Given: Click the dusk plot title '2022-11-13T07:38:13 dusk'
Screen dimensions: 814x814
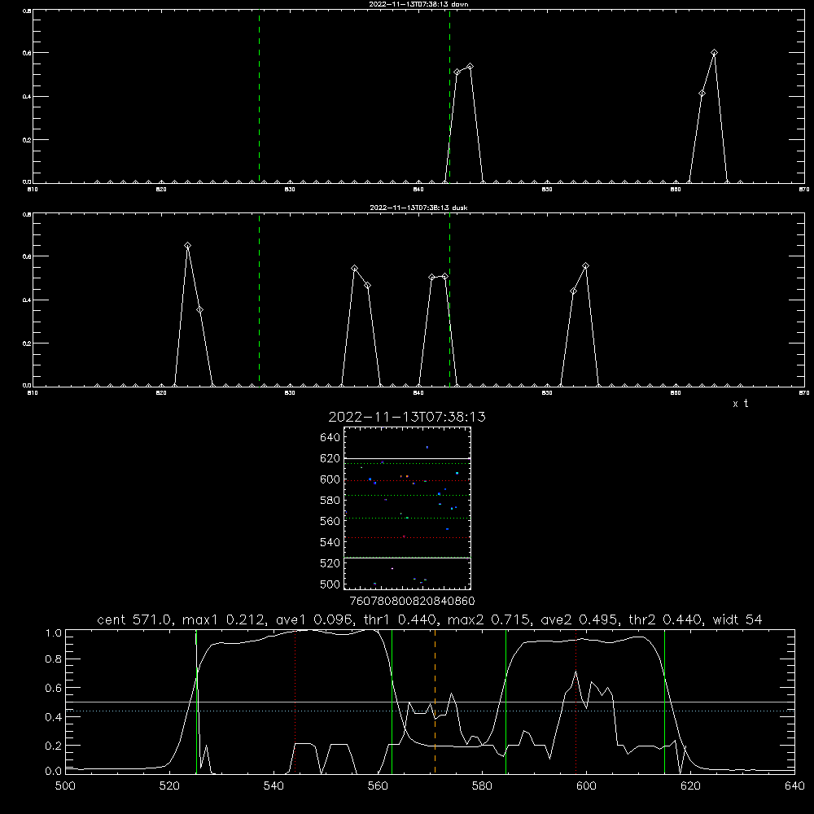Looking at the screenshot, I should 418,208.
